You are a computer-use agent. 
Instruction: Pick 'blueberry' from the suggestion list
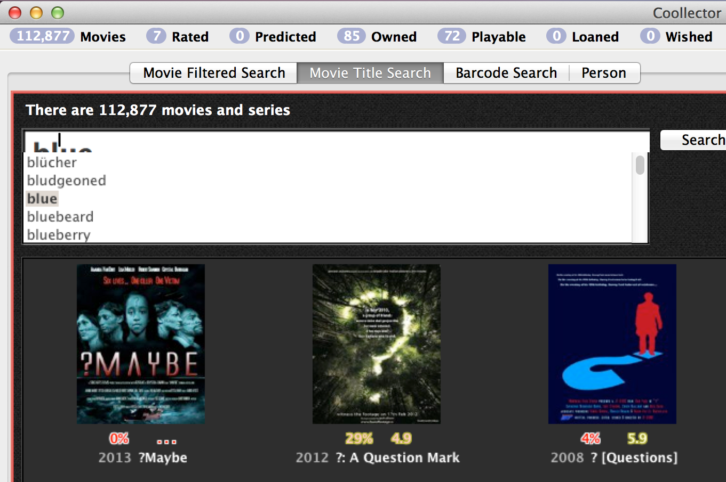point(59,235)
